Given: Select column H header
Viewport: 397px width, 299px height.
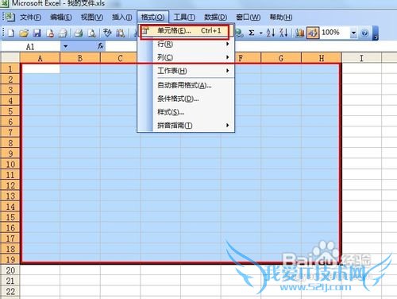Looking at the screenshot, I should 322,58.
